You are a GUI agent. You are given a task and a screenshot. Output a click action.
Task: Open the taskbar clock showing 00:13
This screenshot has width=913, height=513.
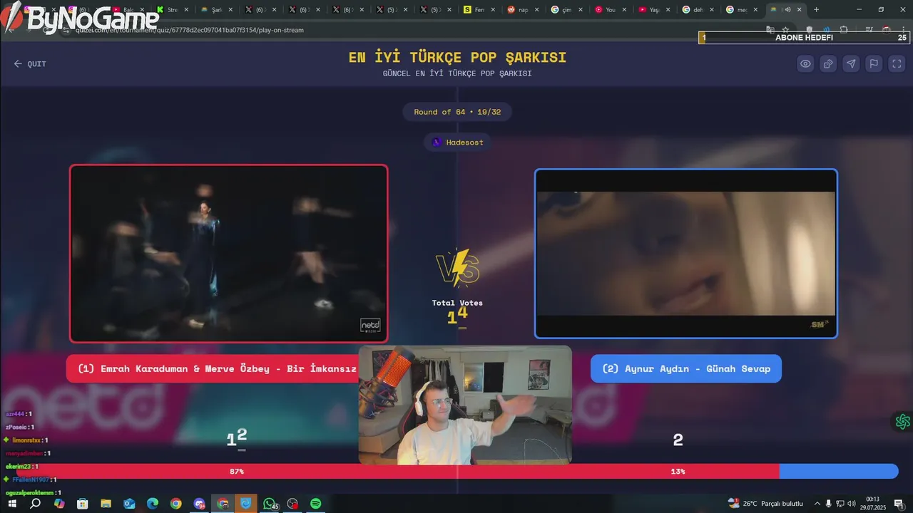click(872, 503)
